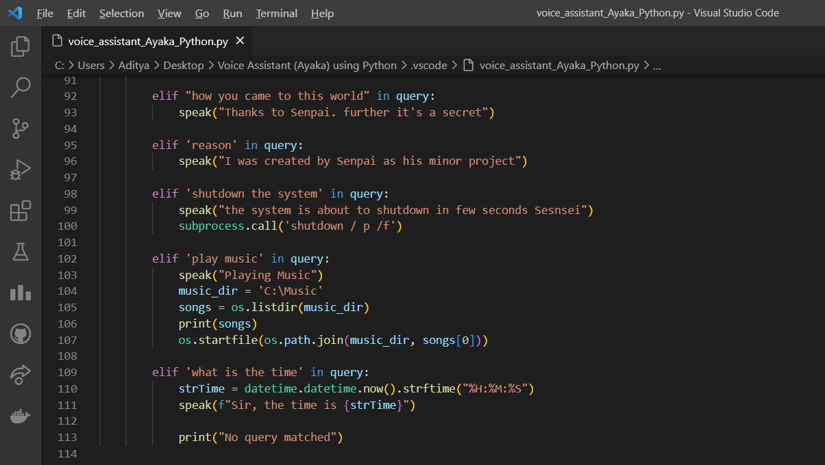
Task: Click the 'what is the time' string
Action: coord(245,373)
